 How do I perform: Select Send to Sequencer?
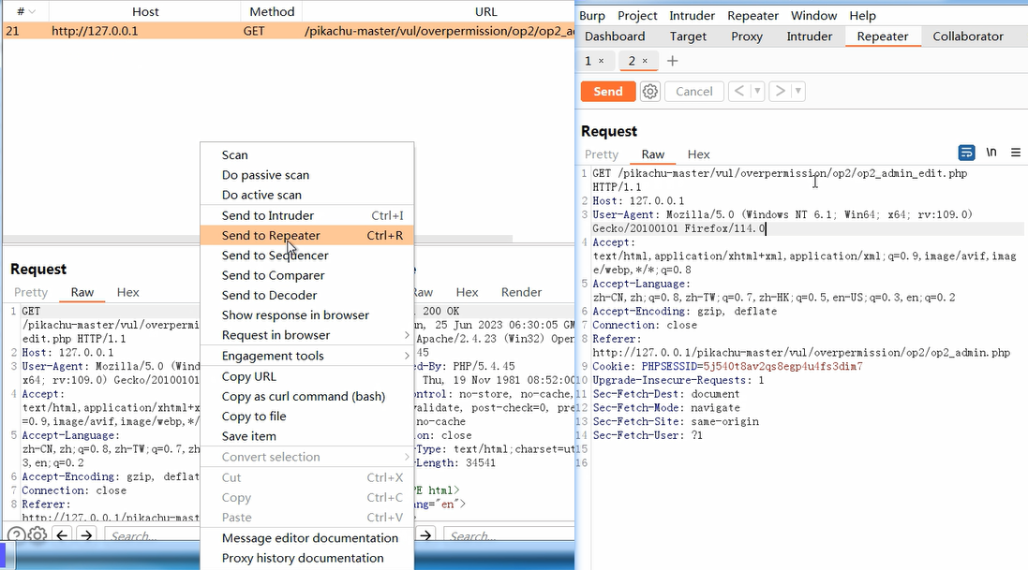click(x=306, y=256)
